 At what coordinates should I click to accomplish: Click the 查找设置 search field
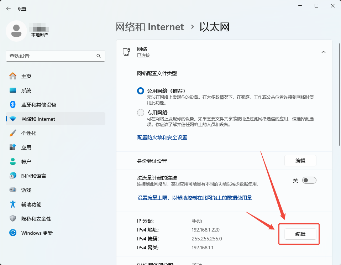tap(56, 56)
